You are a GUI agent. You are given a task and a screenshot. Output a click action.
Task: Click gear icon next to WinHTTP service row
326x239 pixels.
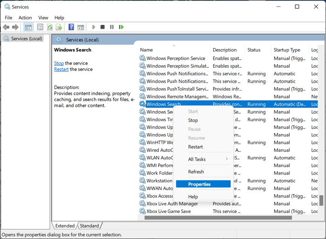pos(143,142)
